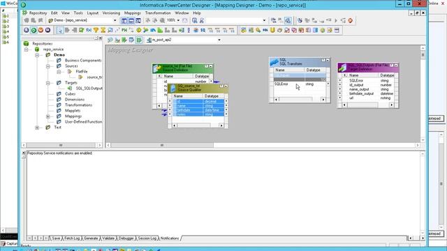
Task: Click the yellow U-shaped Union transformation icon
Action: (272, 30)
